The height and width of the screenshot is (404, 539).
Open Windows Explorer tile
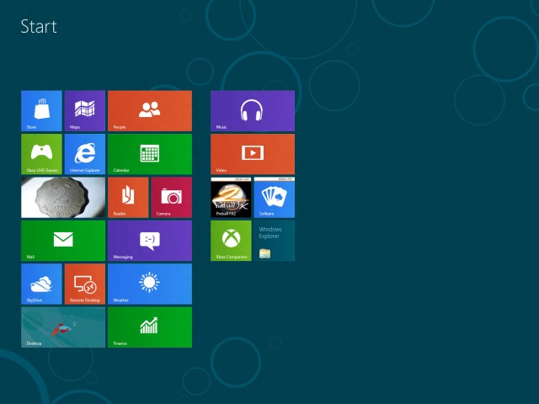pos(275,241)
